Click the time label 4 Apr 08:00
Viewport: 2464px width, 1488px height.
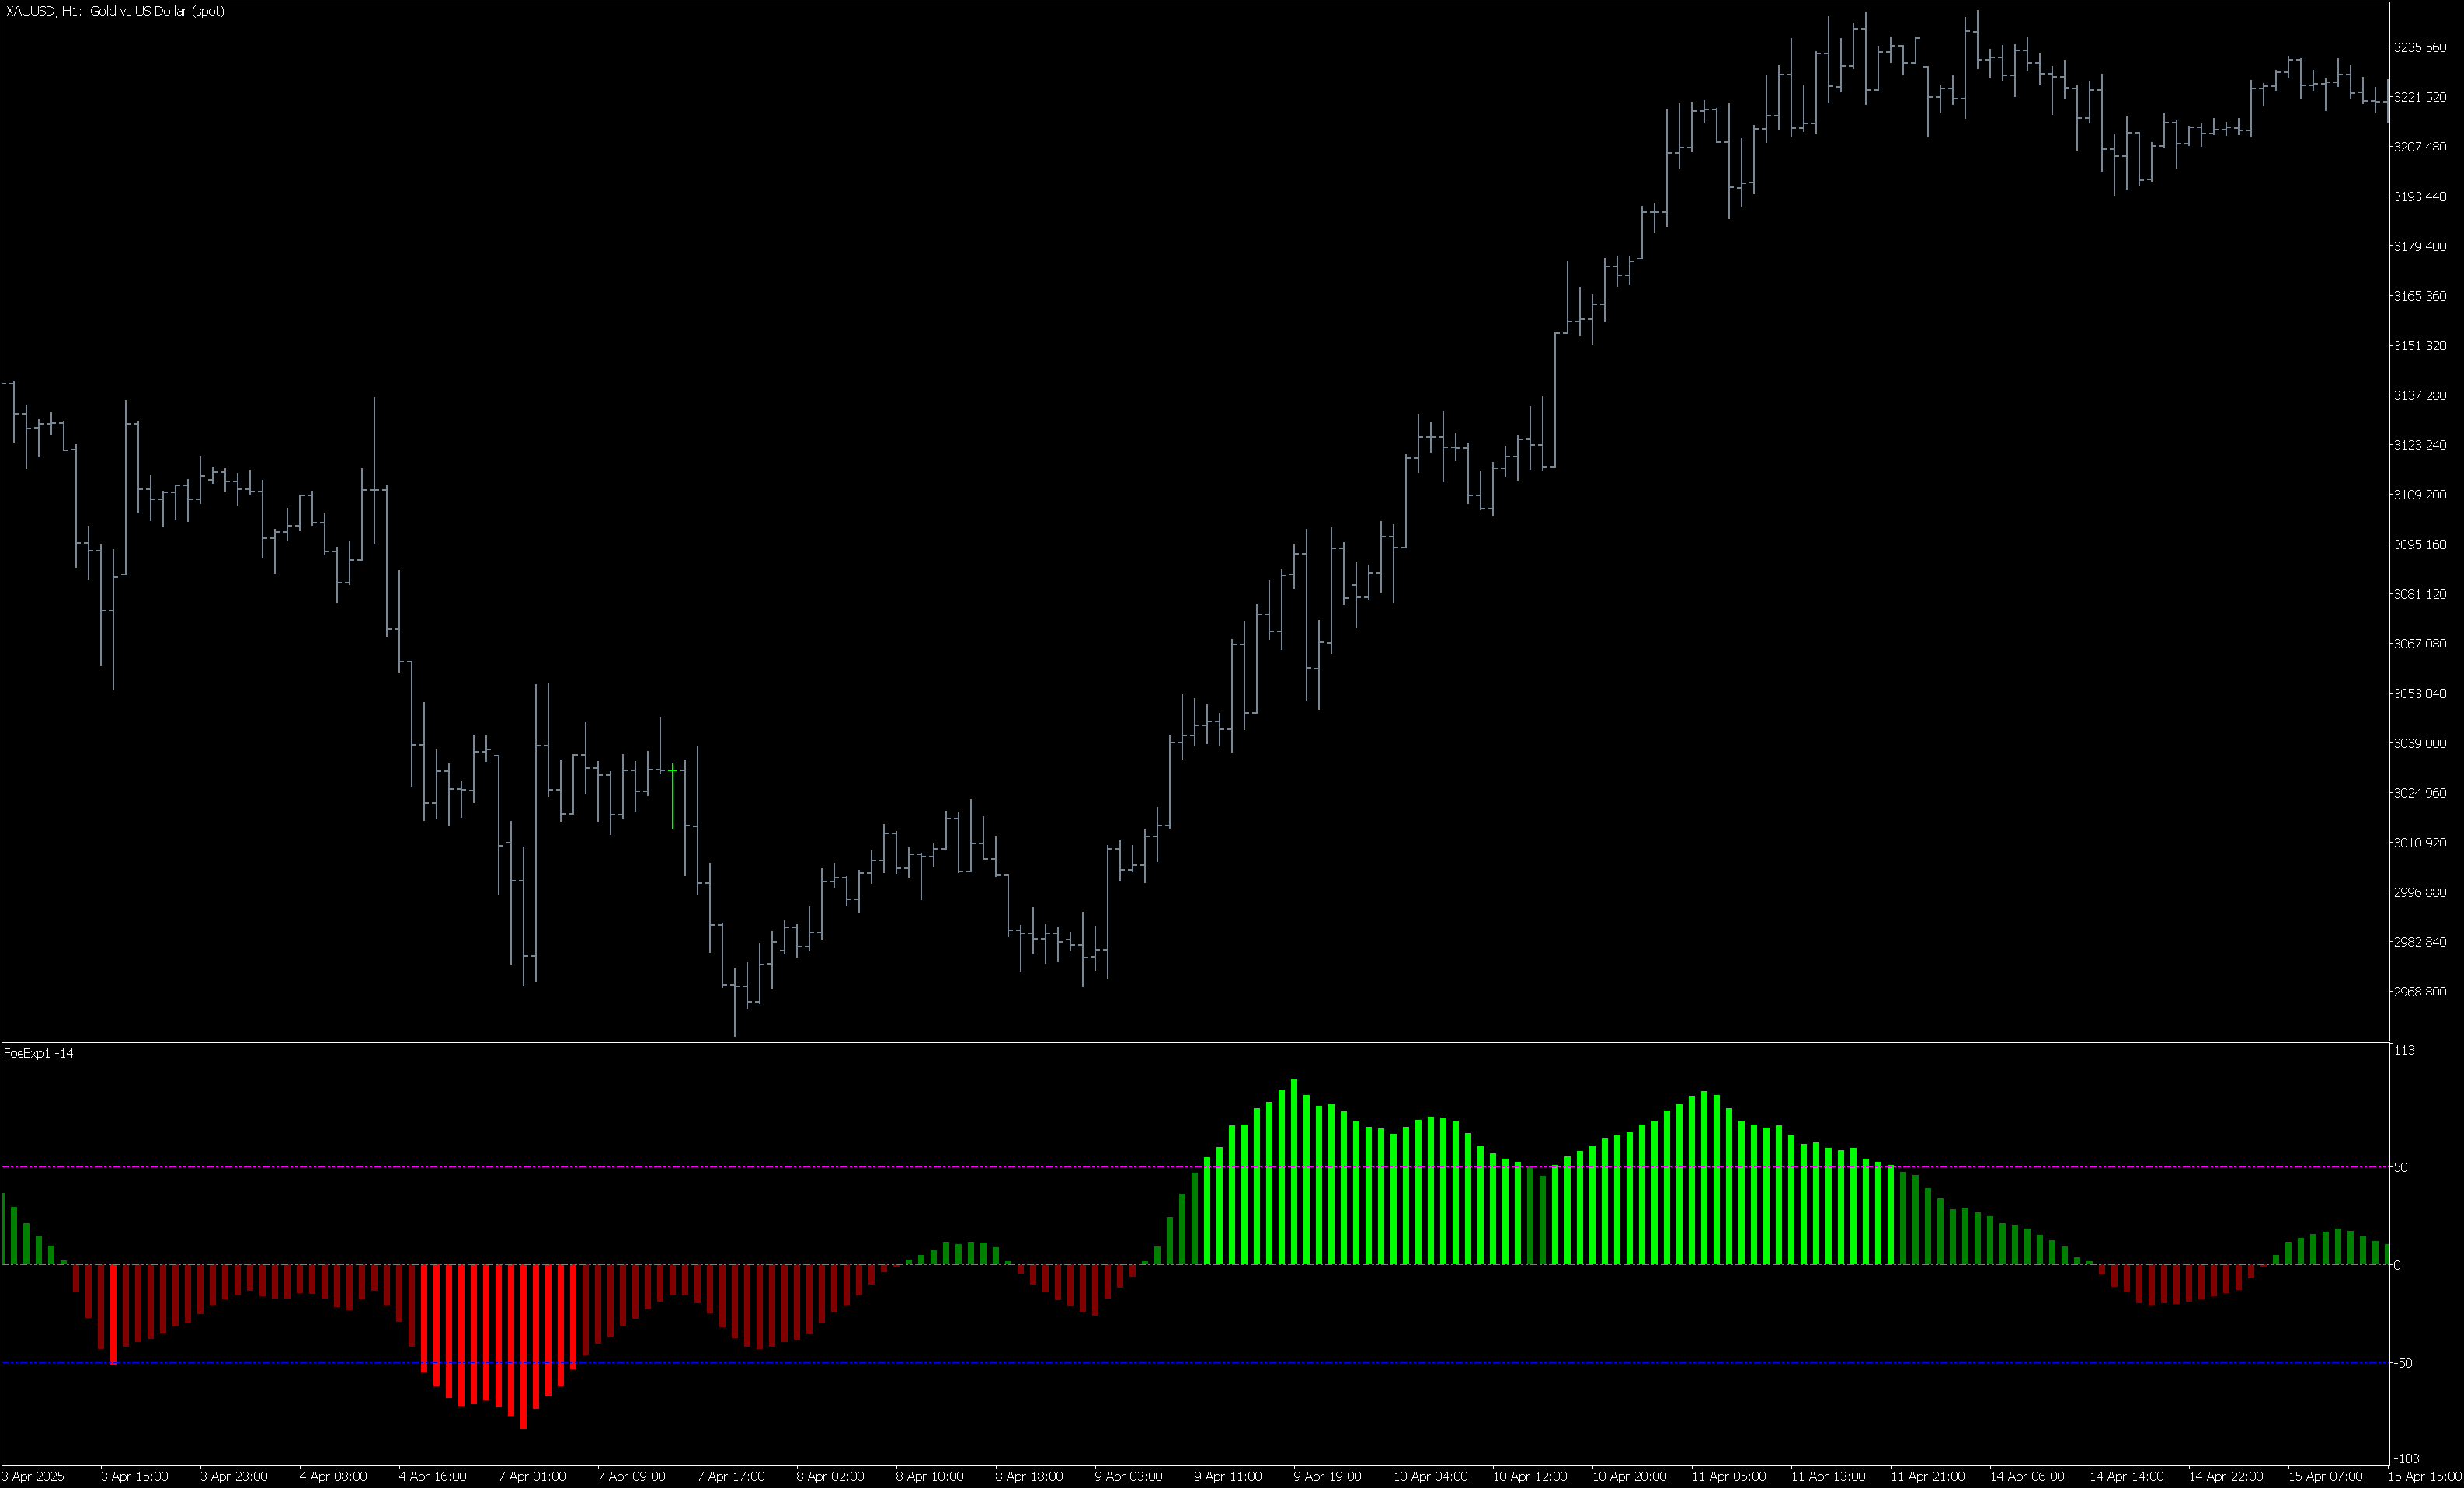[333, 1477]
